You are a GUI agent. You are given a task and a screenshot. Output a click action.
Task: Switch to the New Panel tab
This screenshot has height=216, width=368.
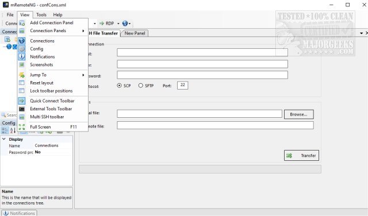(135, 33)
